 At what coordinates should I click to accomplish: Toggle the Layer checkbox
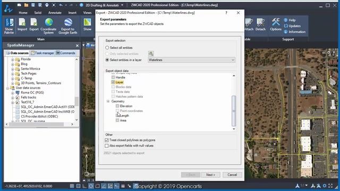coord(113,82)
